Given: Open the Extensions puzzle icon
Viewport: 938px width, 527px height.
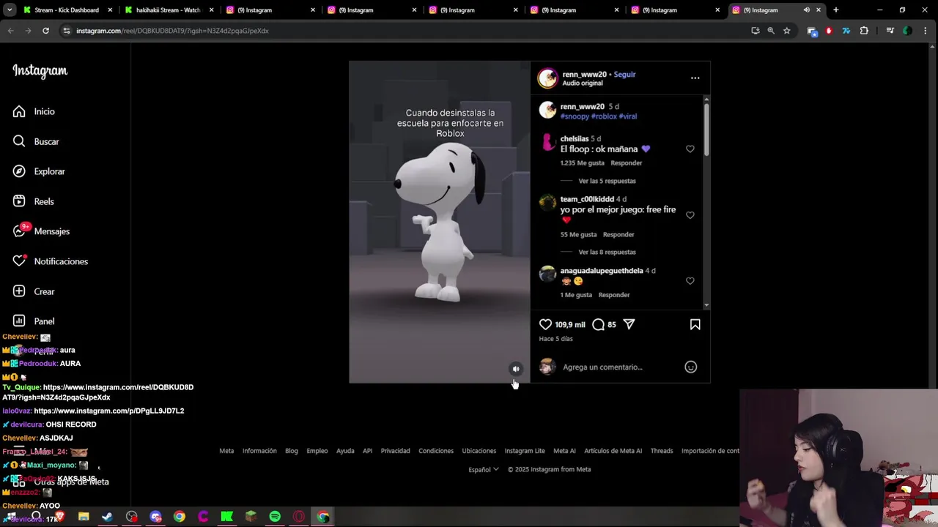Looking at the screenshot, I should 864,31.
